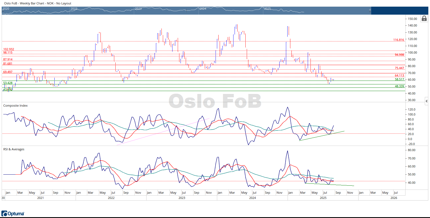Select the RSI & Averages panel label
The height and width of the screenshot is (218, 430).
tap(14, 149)
